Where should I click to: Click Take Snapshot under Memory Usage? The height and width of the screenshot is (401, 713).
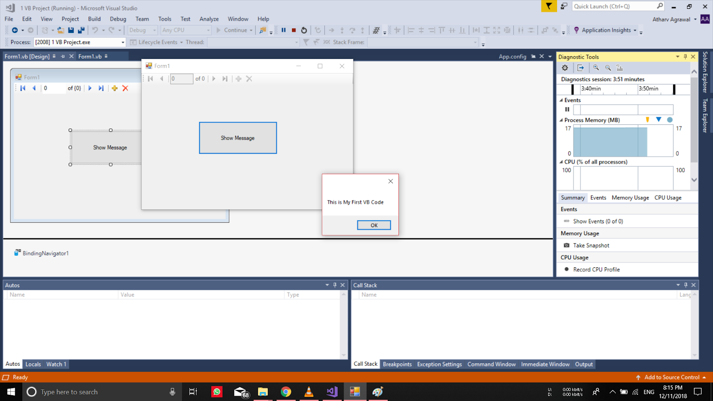591,246
